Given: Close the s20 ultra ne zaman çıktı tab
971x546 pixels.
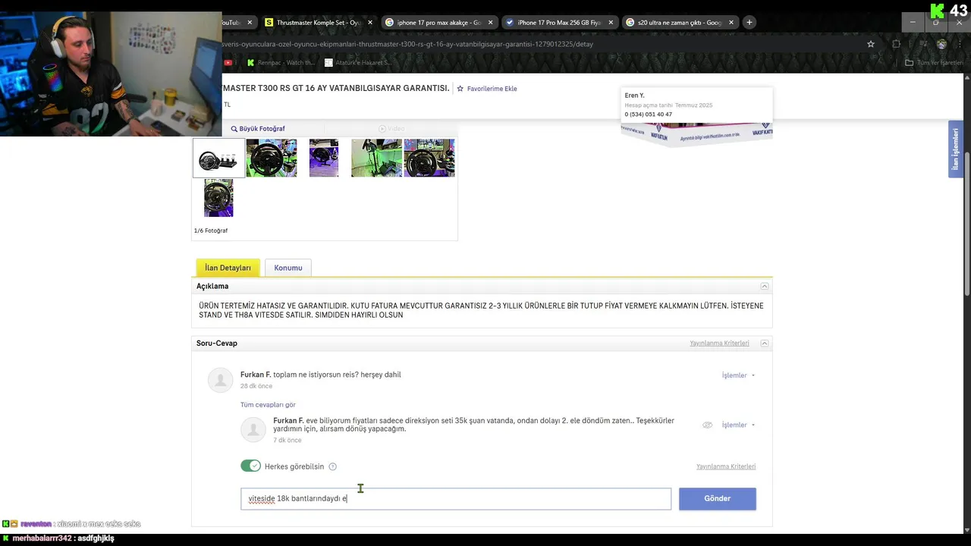Looking at the screenshot, I should [x=731, y=23].
